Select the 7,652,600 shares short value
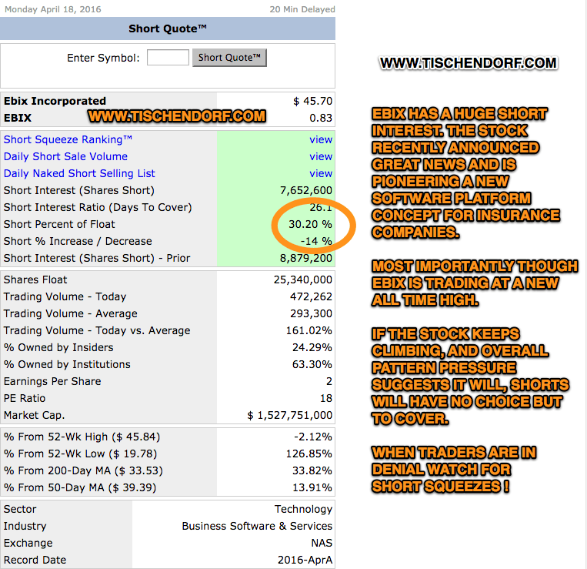This screenshot has width=587, height=569. point(306,190)
